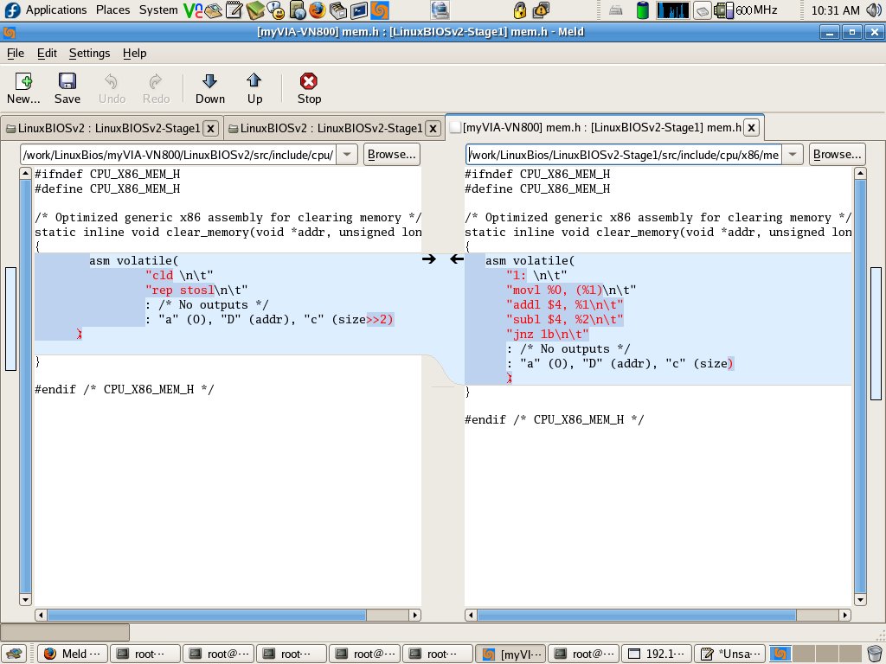Click the printer icon in top panel
Screen dimensions: 886x664
pos(616,10)
